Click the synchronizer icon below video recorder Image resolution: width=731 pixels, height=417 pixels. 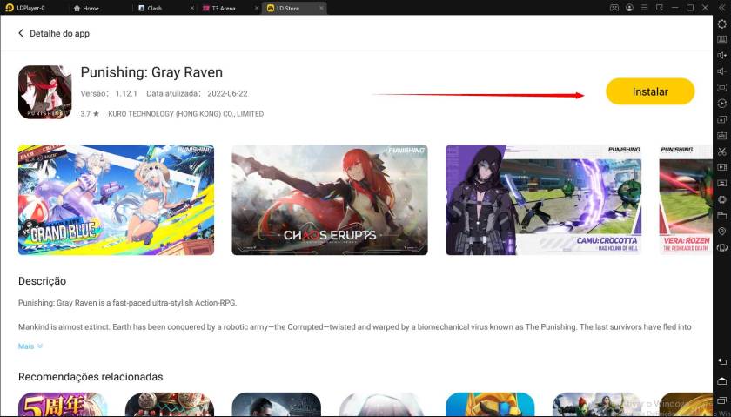(722, 183)
